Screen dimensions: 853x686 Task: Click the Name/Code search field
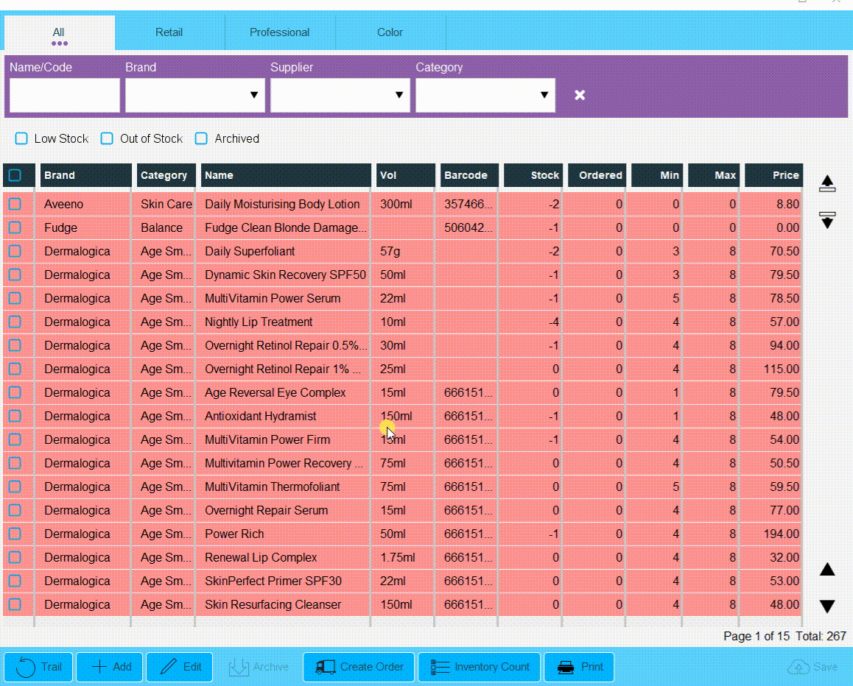point(65,95)
